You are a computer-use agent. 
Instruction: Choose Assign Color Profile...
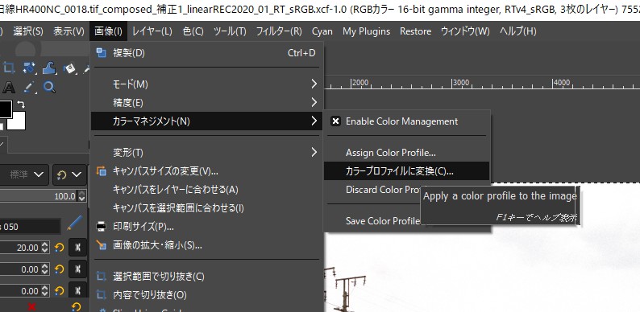pos(406,153)
